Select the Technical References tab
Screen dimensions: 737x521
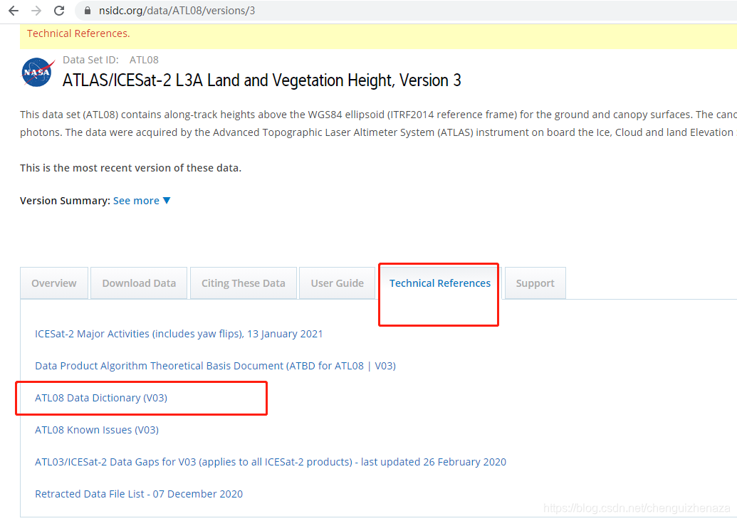[x=440, y=283]
